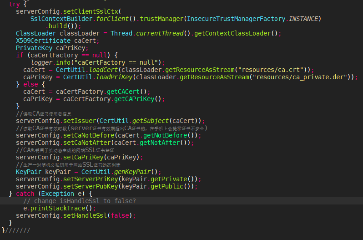The width and height of the screenshot is (363, 240).
Task: Click the getPrivate method call
Action: pos(169,179)
